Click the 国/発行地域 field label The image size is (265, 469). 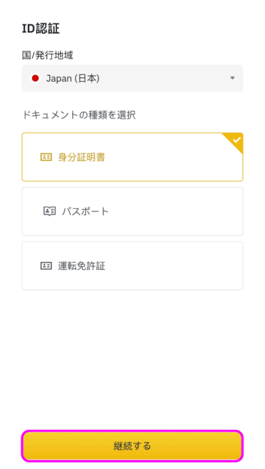(x=47, y=56)
